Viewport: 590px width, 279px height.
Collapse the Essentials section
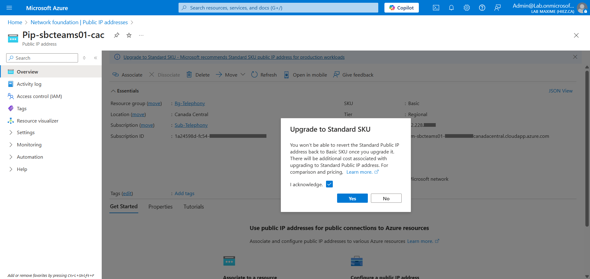click(113, 91)
